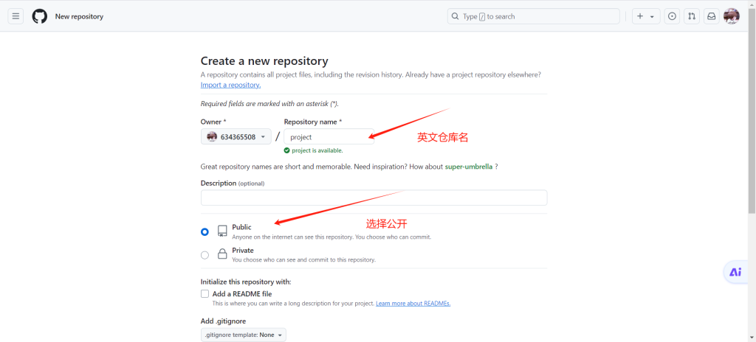
Task: Open the .gitignore template dropdown
Action: coord(243,335)
